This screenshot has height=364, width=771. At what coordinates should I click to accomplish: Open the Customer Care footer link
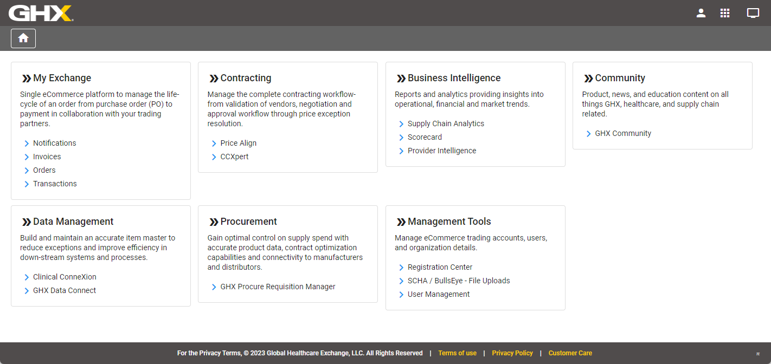(x=570, y=353)
